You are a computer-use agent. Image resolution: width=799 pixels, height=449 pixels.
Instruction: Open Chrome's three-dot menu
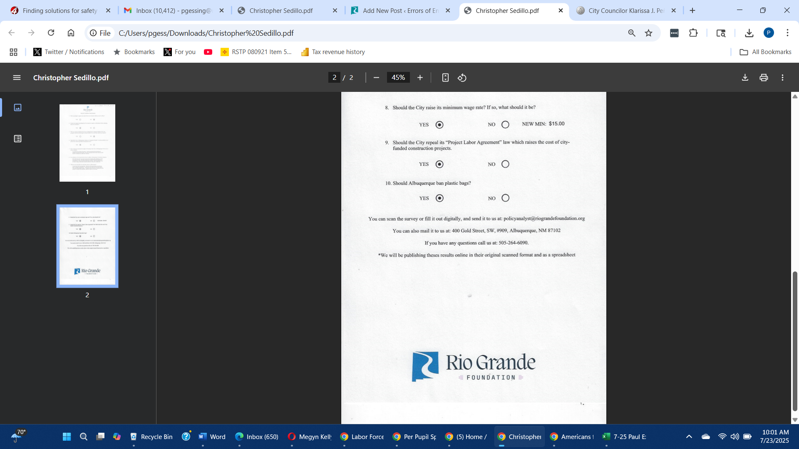click(x=787, y=33)
